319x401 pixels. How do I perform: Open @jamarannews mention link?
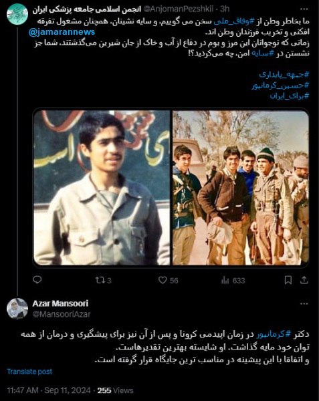click(62, 32)
